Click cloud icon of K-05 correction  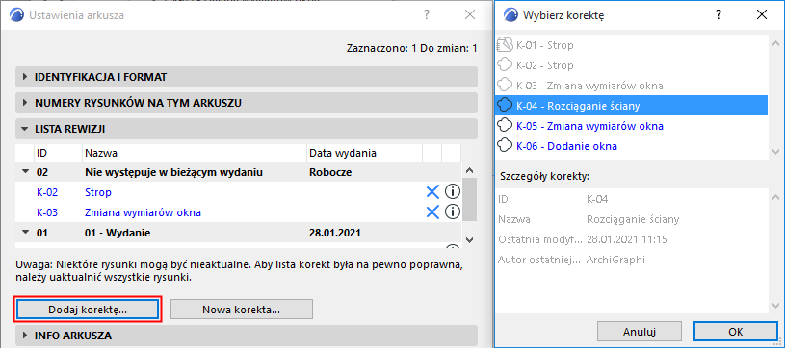click(505, 126)
